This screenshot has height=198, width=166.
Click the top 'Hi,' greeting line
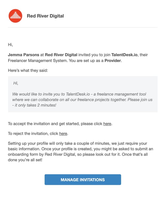tap(10, 45)
